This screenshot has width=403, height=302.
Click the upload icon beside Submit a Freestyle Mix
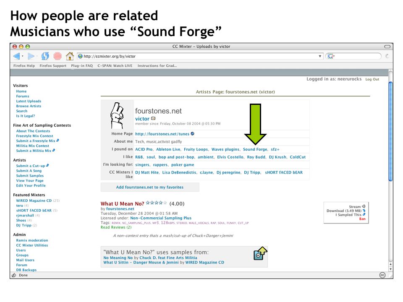click(x=58, y=140)
